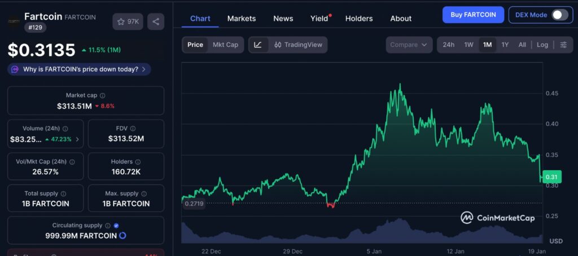Open the Compare dropdown
This screenshot has height=256, width=578.
pos(409,45)
